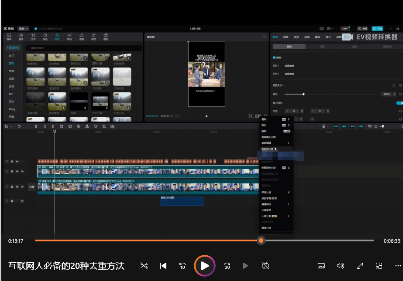
Task: Click the keyframe diamond next to scale value
Action: click(400, 94)
